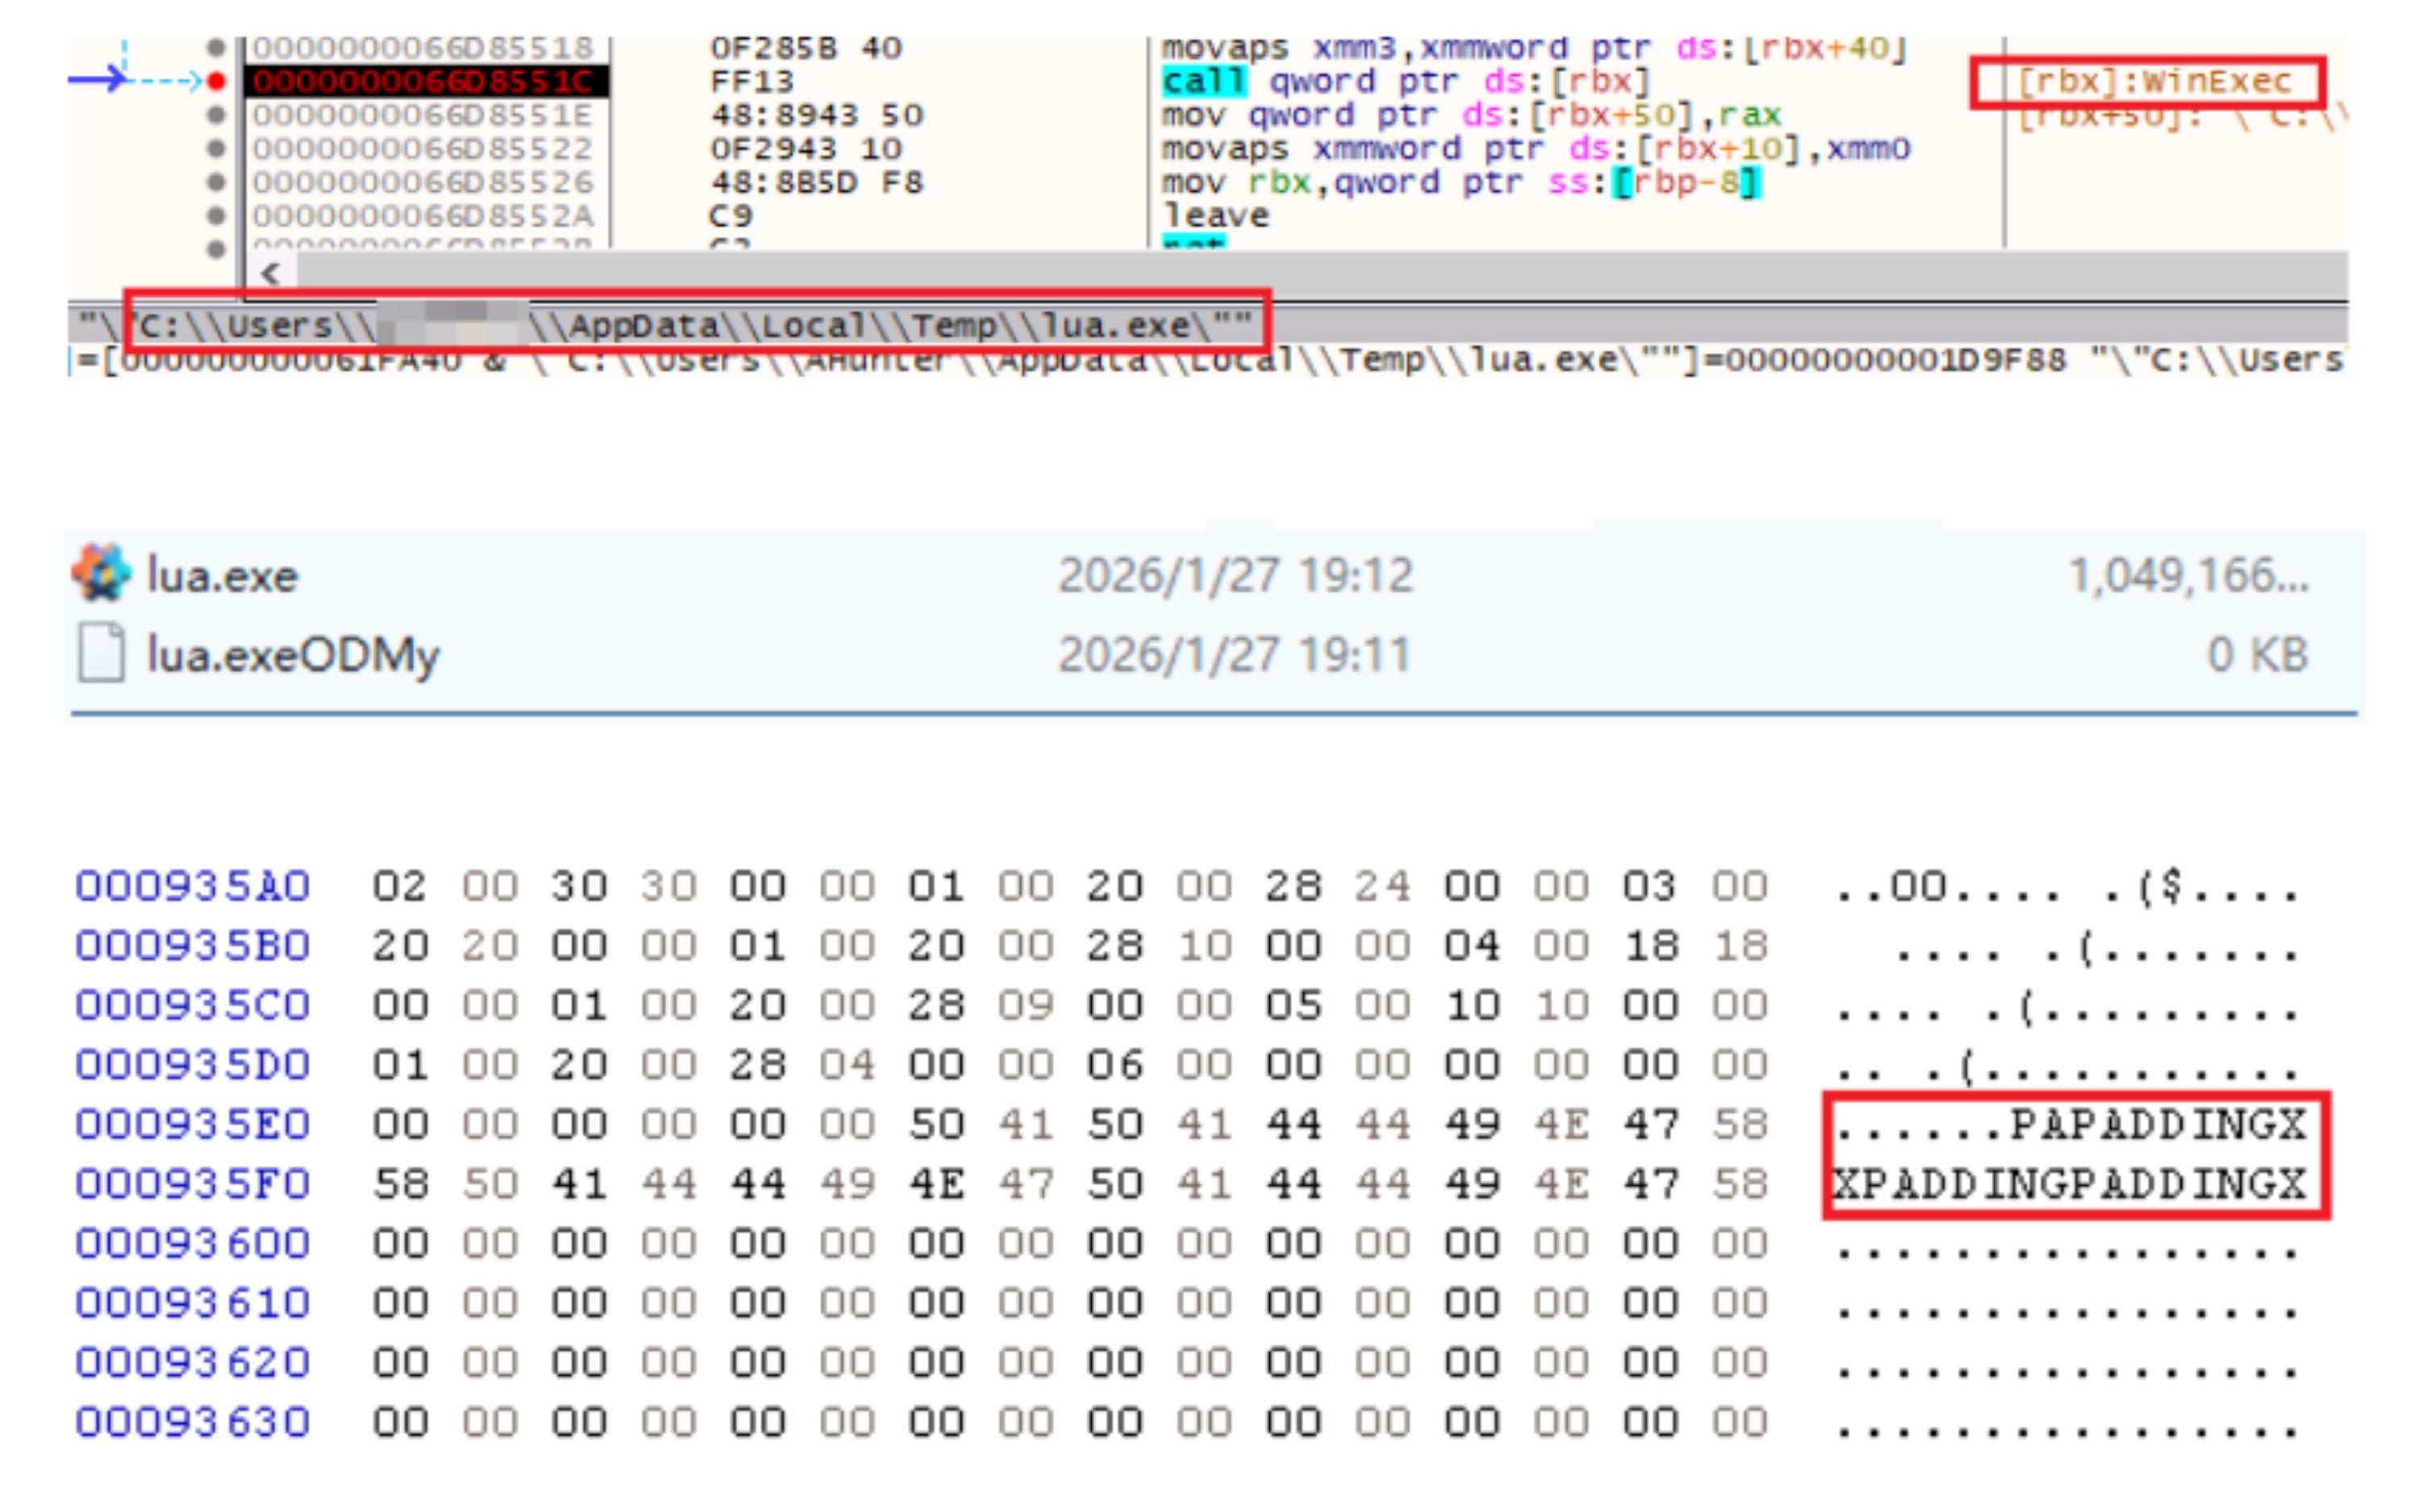Select highlighted address 0000000066D8551C
This screenshot has height=1490, width=2419.
[425, 81]
